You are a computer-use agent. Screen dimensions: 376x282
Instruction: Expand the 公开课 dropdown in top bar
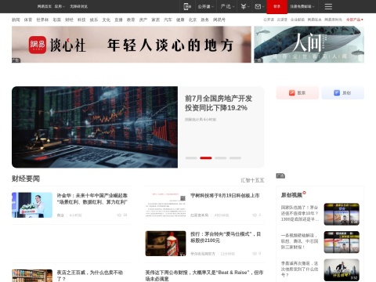[x=205, y=6]
